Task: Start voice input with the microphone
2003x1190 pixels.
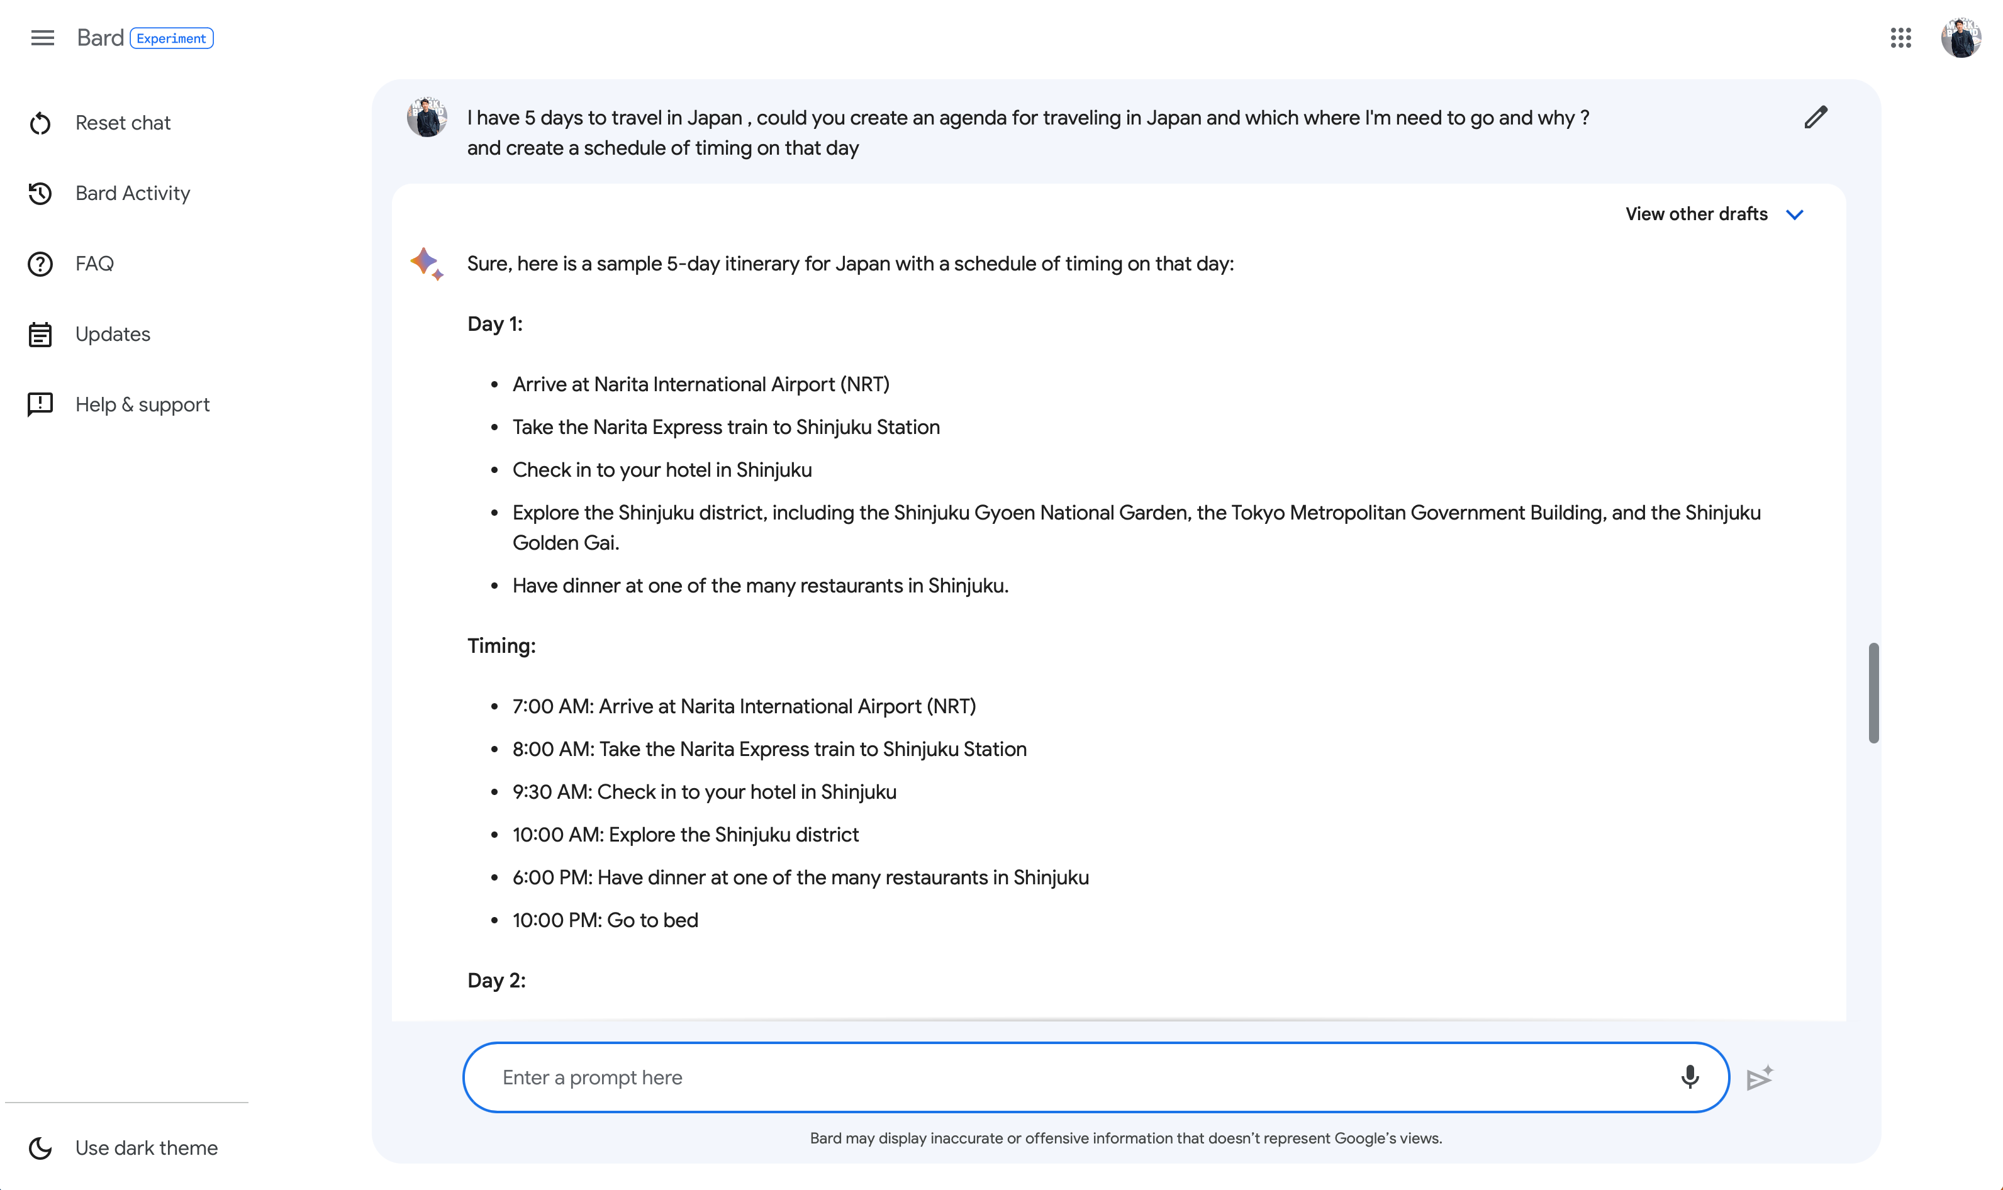Action: click(x=1690, y=1077)
